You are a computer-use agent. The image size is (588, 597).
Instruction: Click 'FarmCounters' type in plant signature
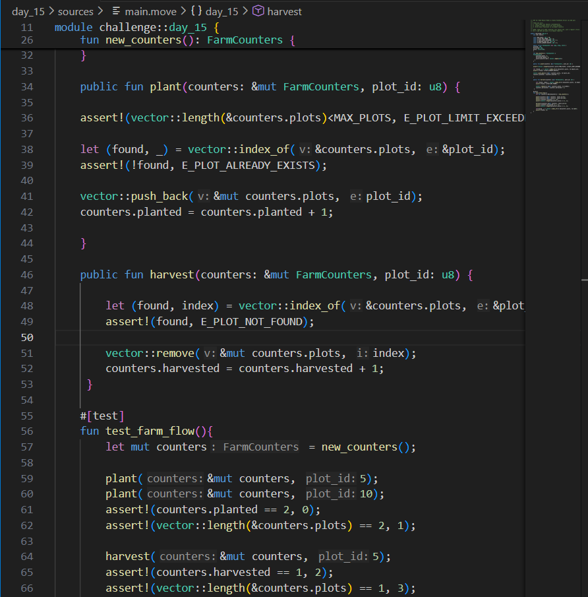coord(321,87)
